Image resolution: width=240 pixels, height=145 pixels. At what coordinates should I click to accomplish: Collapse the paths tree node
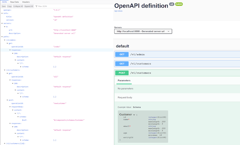click(2, 37)
